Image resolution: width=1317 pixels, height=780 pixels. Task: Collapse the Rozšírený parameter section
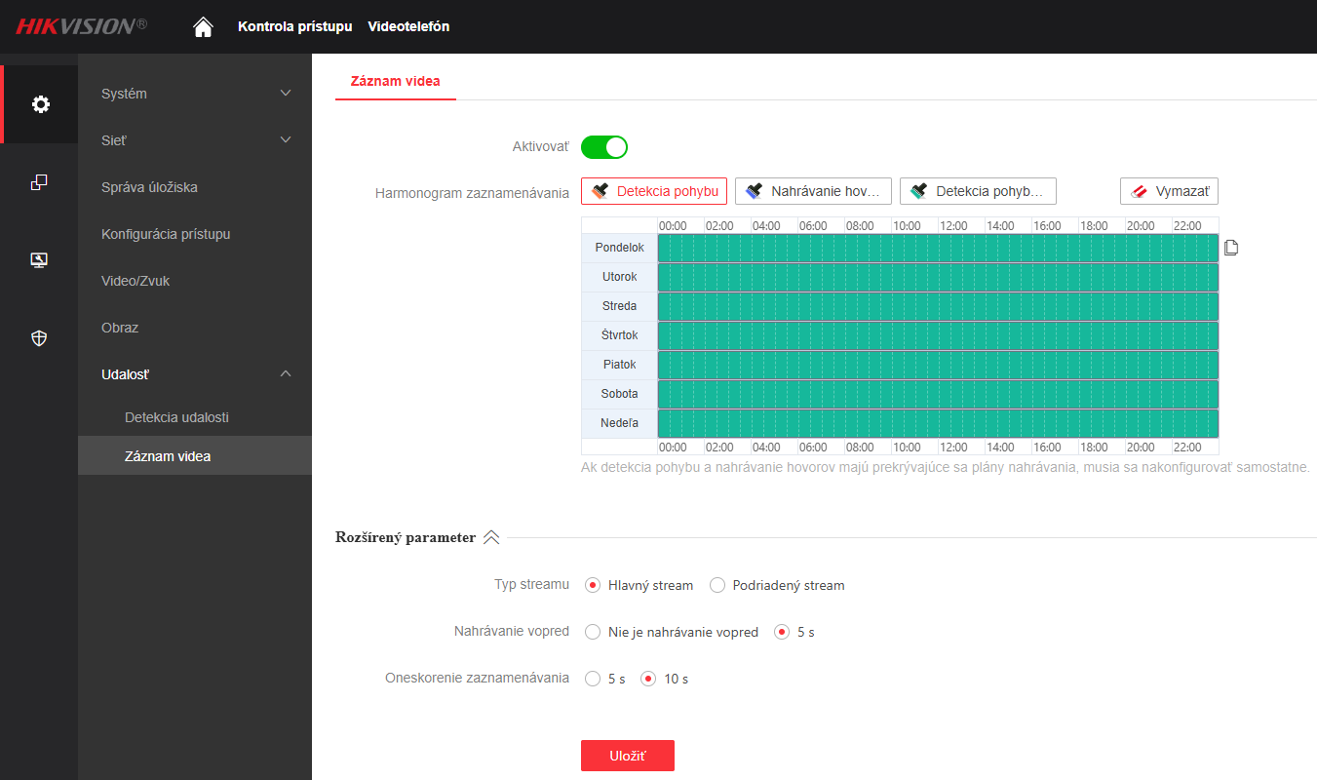491,537
